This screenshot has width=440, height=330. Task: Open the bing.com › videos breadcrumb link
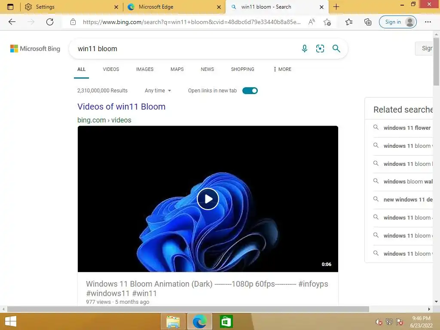[104, 120]
